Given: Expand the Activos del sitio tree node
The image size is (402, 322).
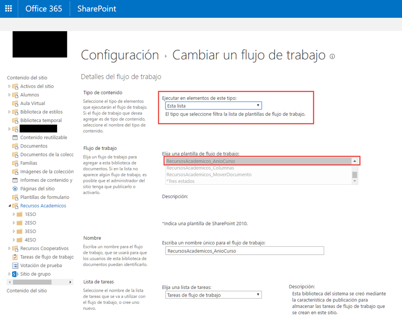Looking at the screenshot, I should (8, 86).
